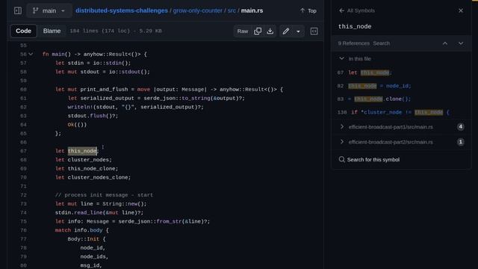Click this_node_clone on line 69
Screen dimensions: 478x269
[x=91, y=169]
